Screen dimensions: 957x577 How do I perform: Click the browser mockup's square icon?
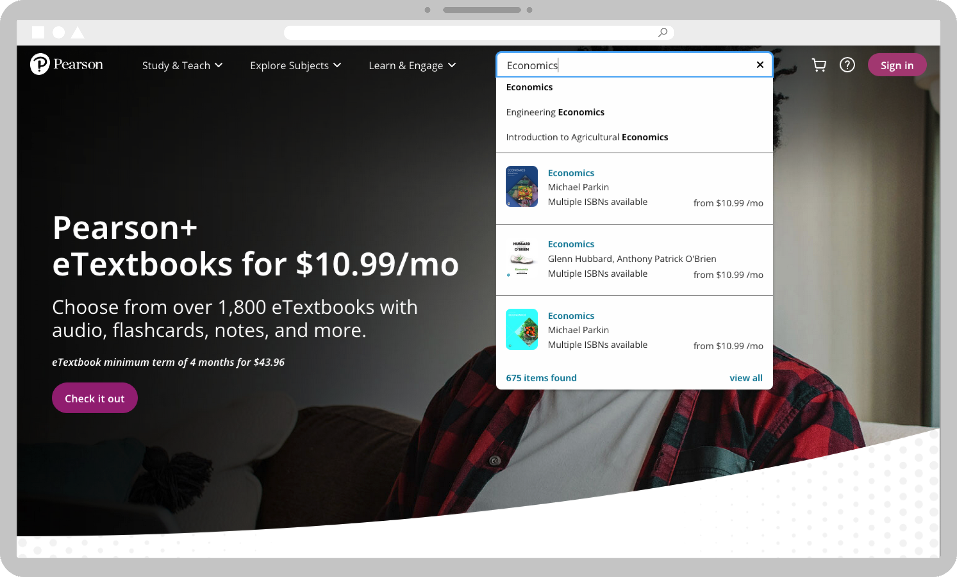pyautogui.click(x=38, y=32)
